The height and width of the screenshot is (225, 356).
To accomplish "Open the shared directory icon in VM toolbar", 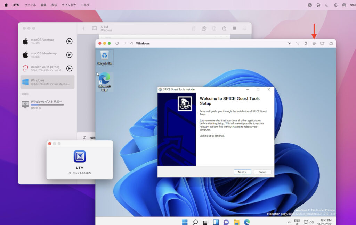I will click(322, 43).
